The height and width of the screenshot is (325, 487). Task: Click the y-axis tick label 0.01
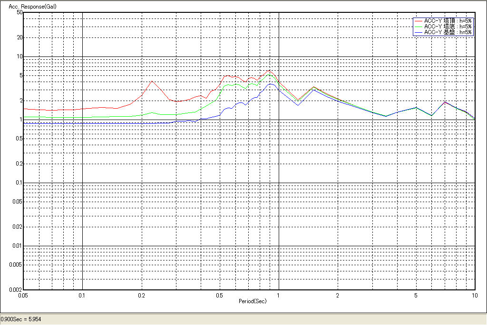18,246
